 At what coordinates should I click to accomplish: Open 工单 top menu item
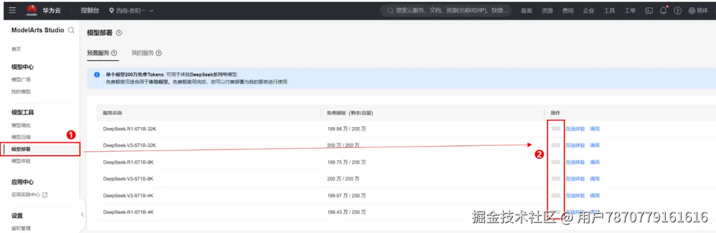(630, 11)
